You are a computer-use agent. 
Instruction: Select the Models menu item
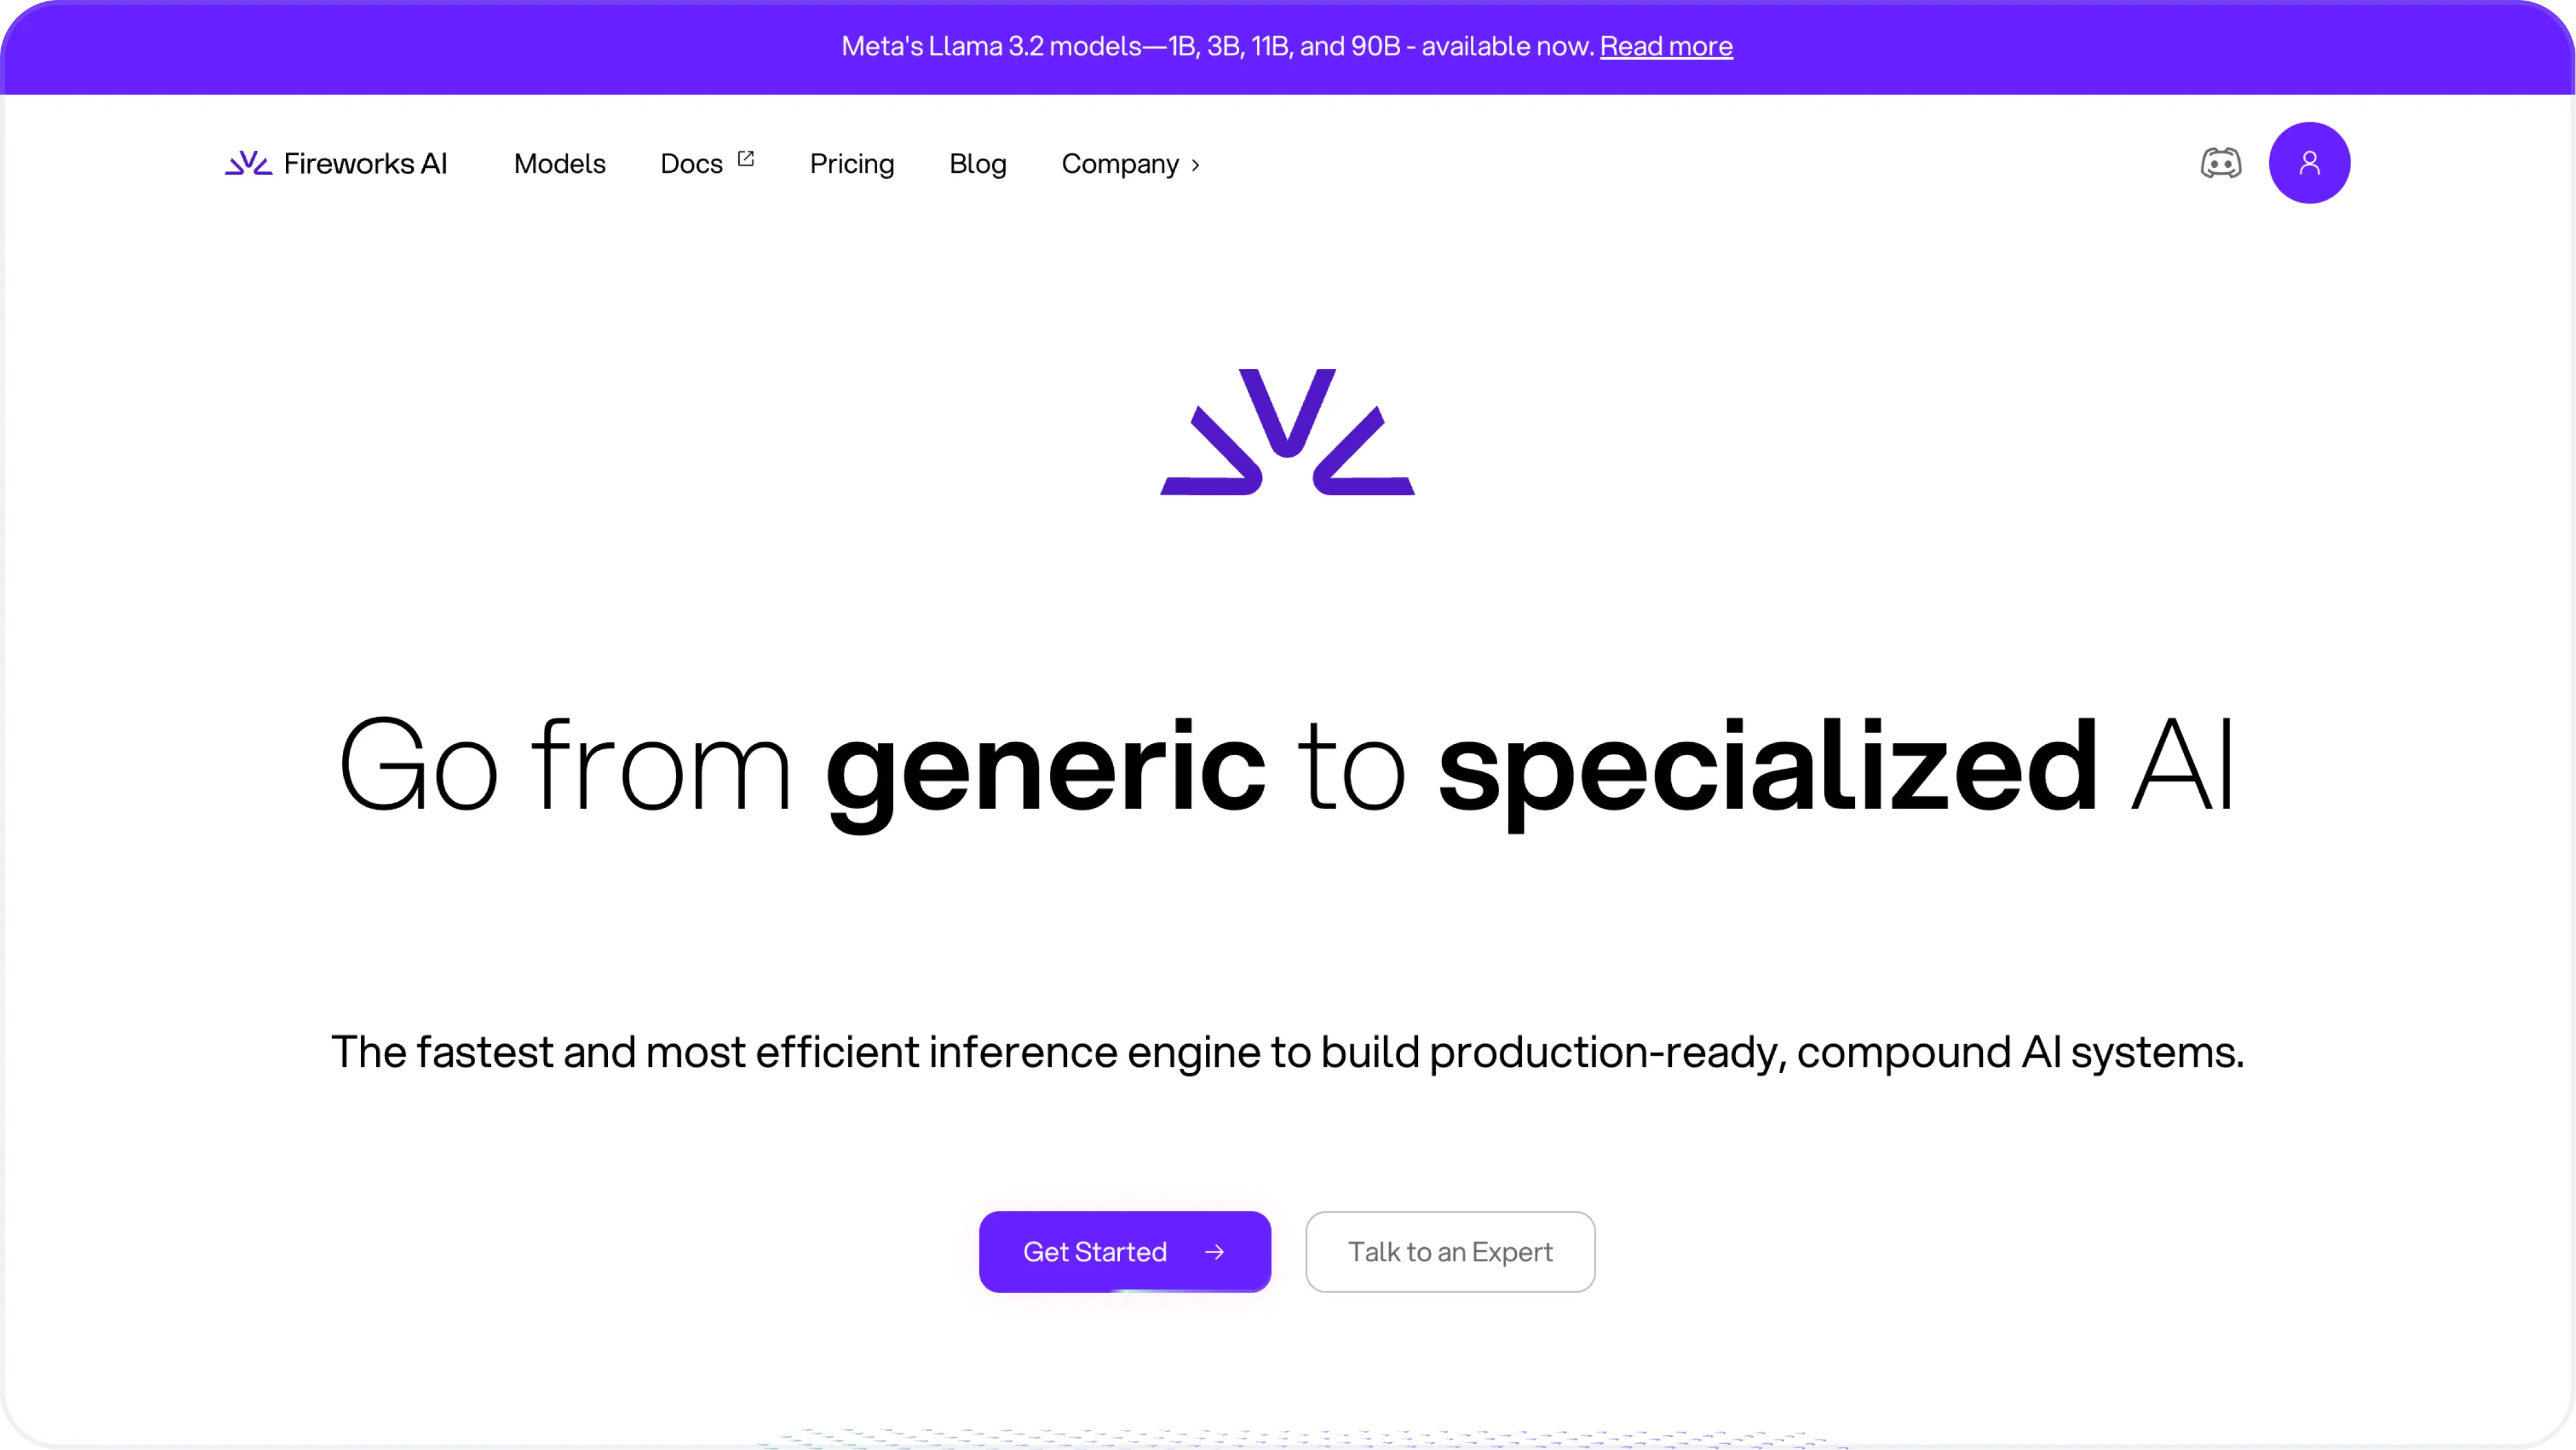(559, 163)
